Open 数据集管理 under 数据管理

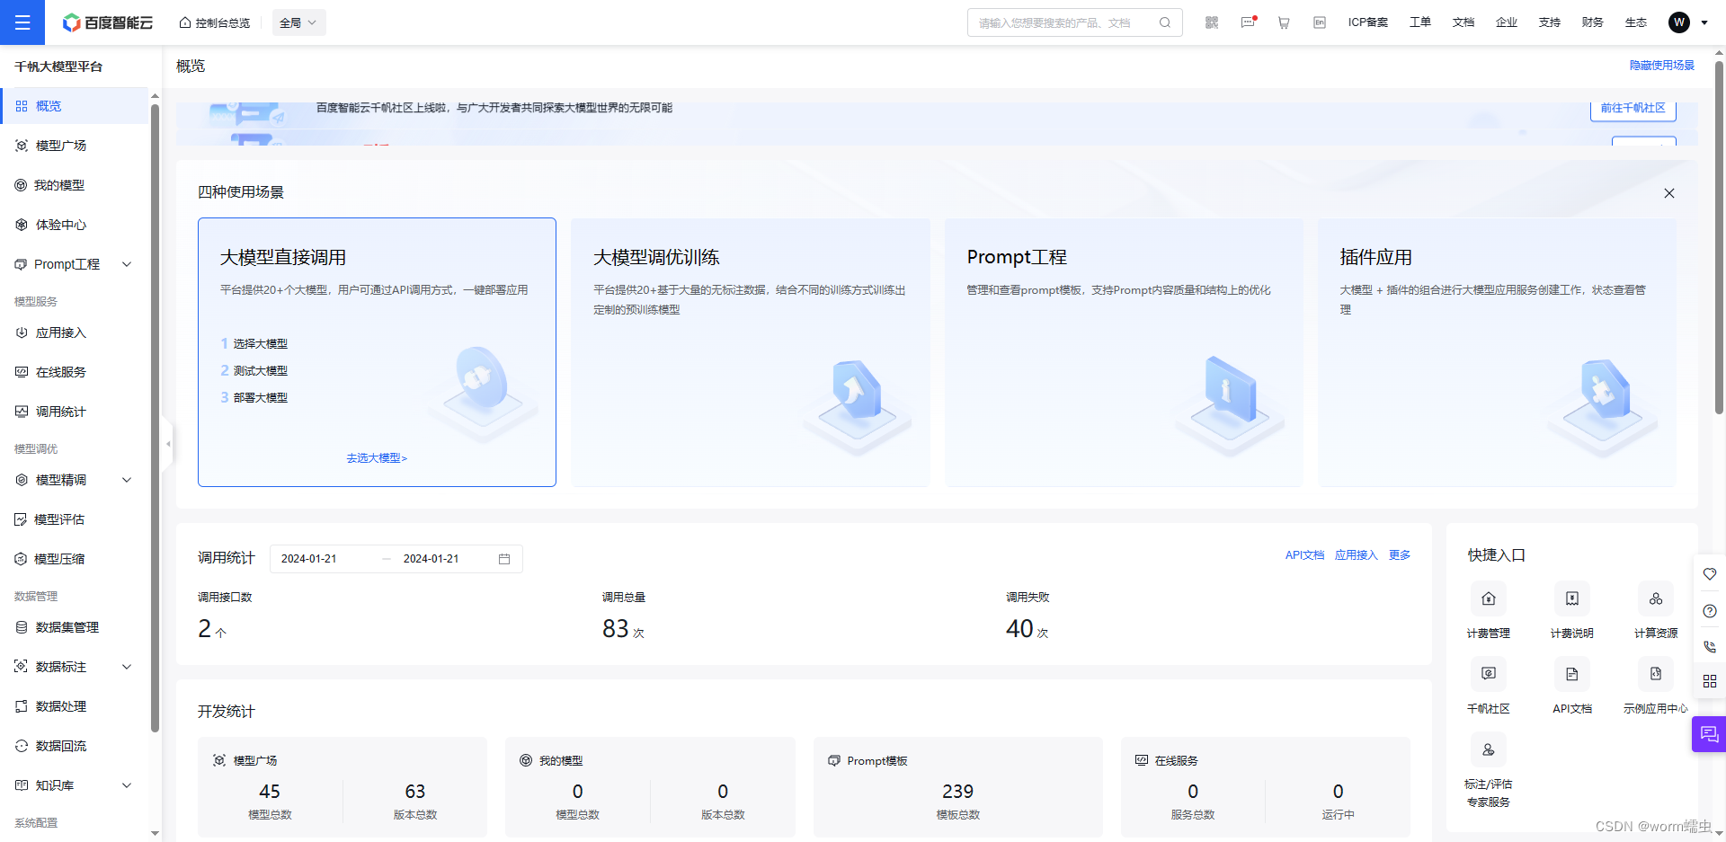(66, 626)
